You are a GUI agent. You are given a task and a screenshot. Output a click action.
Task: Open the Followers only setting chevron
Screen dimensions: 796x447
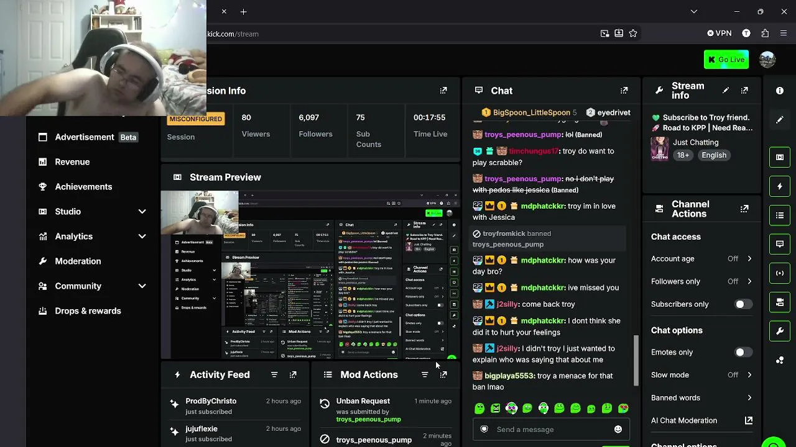tap(749, 281)
